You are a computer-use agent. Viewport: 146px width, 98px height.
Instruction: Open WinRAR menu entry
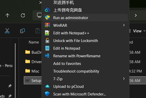point(85,25)
